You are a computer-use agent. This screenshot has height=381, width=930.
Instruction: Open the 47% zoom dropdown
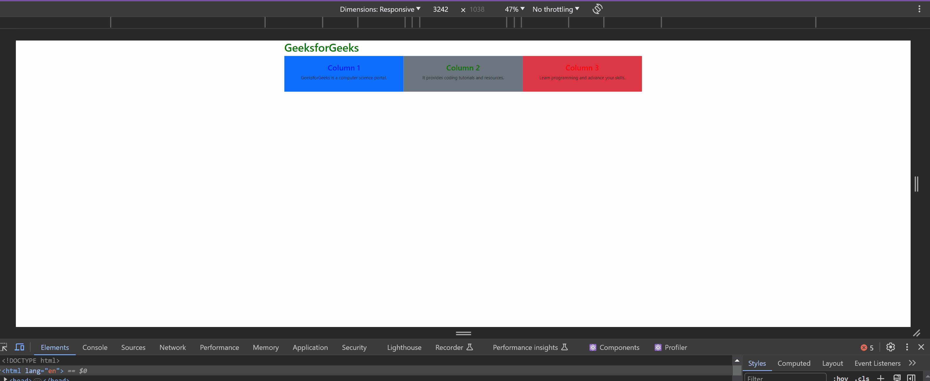coord(514,9)
